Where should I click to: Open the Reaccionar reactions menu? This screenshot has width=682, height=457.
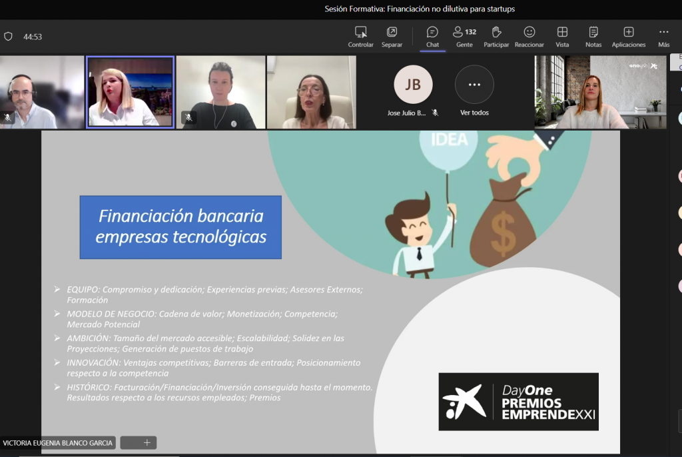529,37
